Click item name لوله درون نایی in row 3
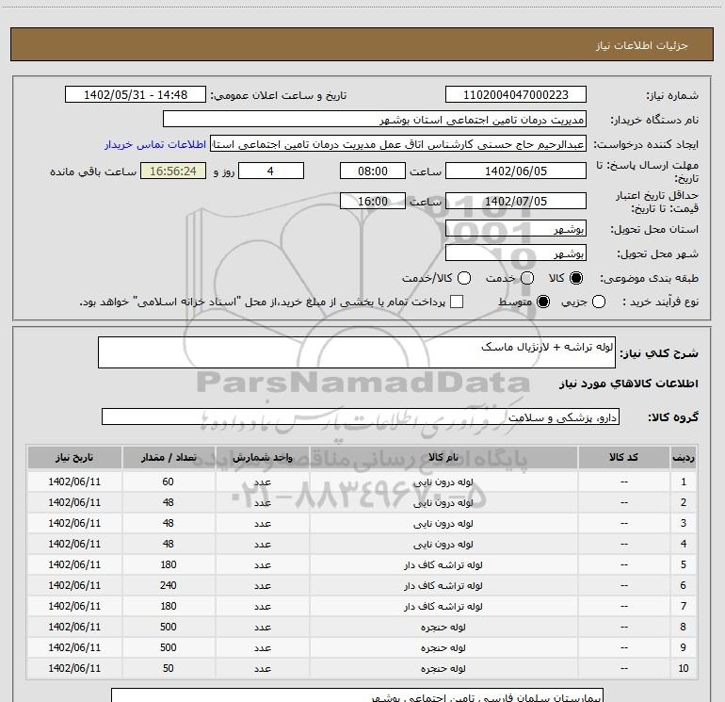 (x=443, y=524)
